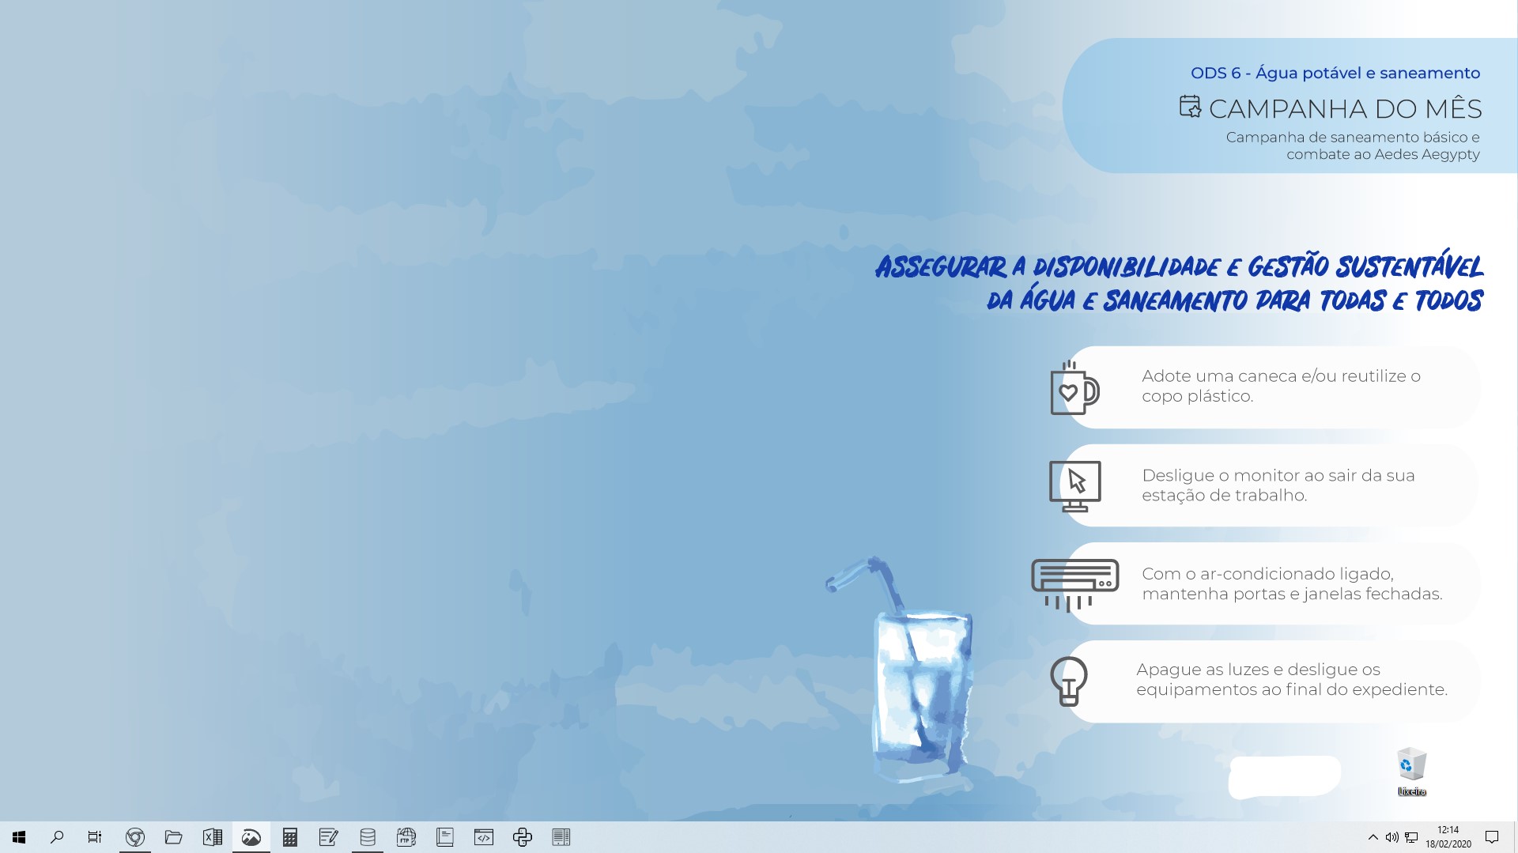
Task: Open the notepad-with-pencil editor app
Action: tap(329, 837)
